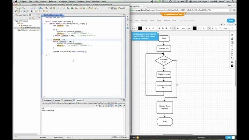
Task: Open the Refactor menu in Eclipse
Action: click(x=53, y=2)
